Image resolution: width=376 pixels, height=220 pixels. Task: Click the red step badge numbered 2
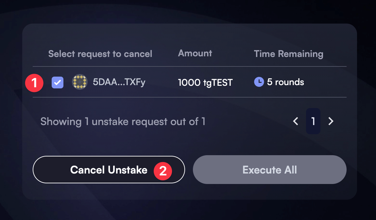(162, 171)
